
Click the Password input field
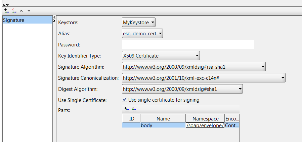(188, 44)
